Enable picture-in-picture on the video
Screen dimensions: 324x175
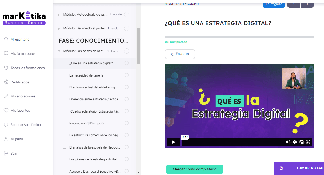301,142
